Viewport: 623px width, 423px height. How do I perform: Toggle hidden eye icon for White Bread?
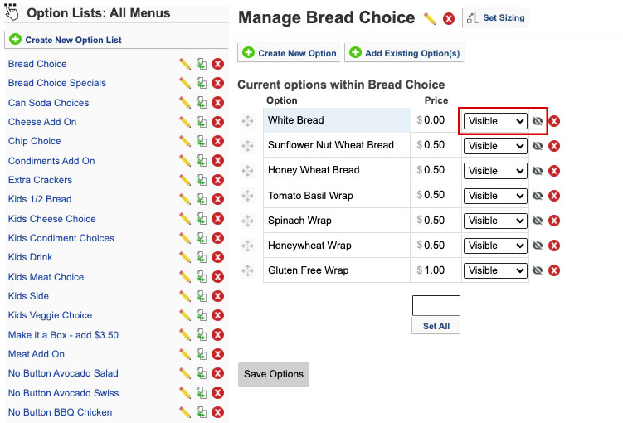(x=538, y=121)
